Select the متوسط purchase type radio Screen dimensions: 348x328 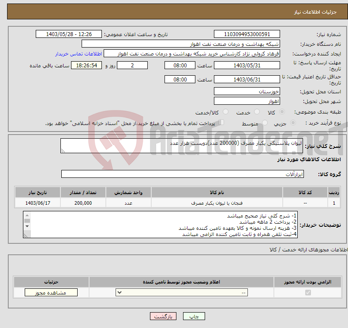(x=265, y=123)
